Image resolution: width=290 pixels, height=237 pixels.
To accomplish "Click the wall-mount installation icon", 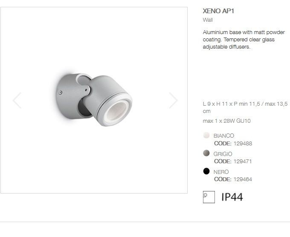I will pyautogui.click(x=209, y=197).
